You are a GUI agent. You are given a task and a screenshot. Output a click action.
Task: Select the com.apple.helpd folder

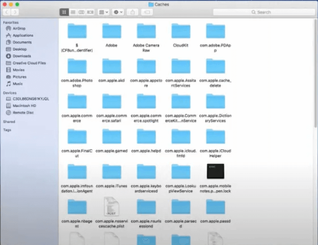coord(146,136)
